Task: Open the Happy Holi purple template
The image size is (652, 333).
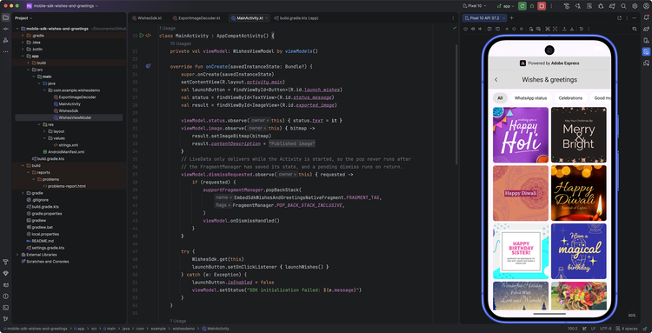Action: 521,135
